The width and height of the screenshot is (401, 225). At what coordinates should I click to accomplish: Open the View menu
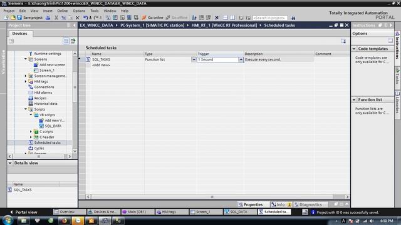point(34,11)
